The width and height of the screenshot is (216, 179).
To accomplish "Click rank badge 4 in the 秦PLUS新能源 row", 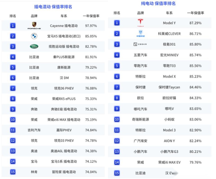I will (x=13, y=57).
